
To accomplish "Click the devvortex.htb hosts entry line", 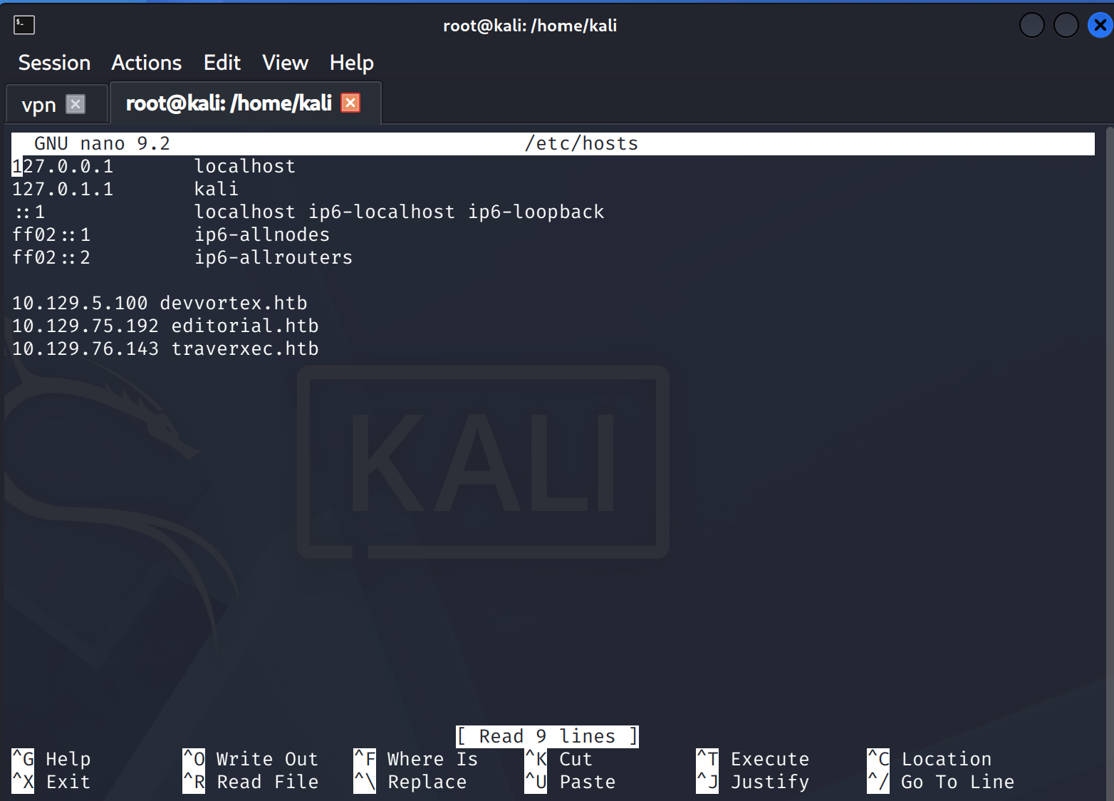I will pyautogui.click(x=160, y=303).
